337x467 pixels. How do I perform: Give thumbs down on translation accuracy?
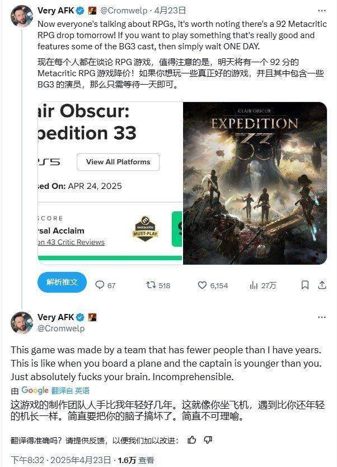[x=208, y=440]
